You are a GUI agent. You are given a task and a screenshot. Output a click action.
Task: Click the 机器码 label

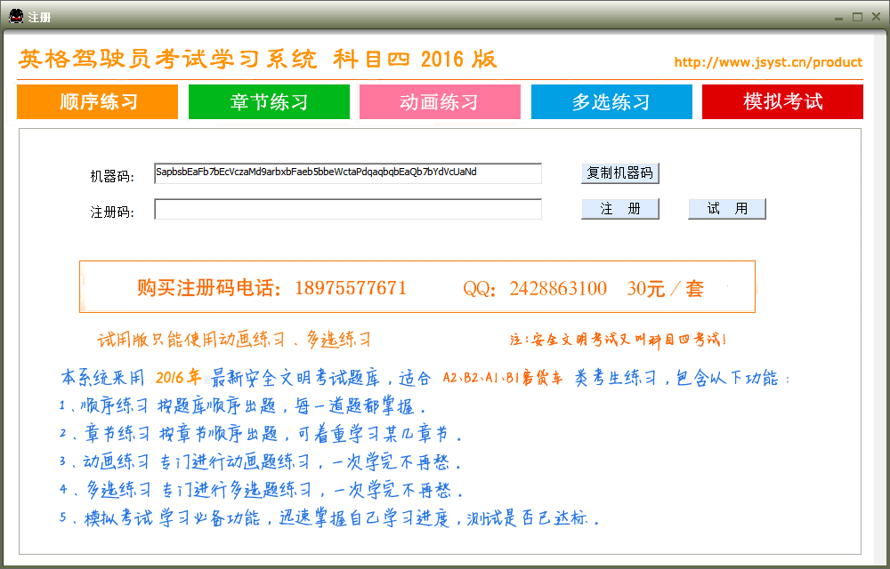[x=112, y=176]
